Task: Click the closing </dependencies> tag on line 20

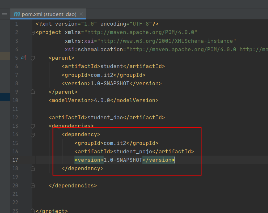Action: (73, 185)
